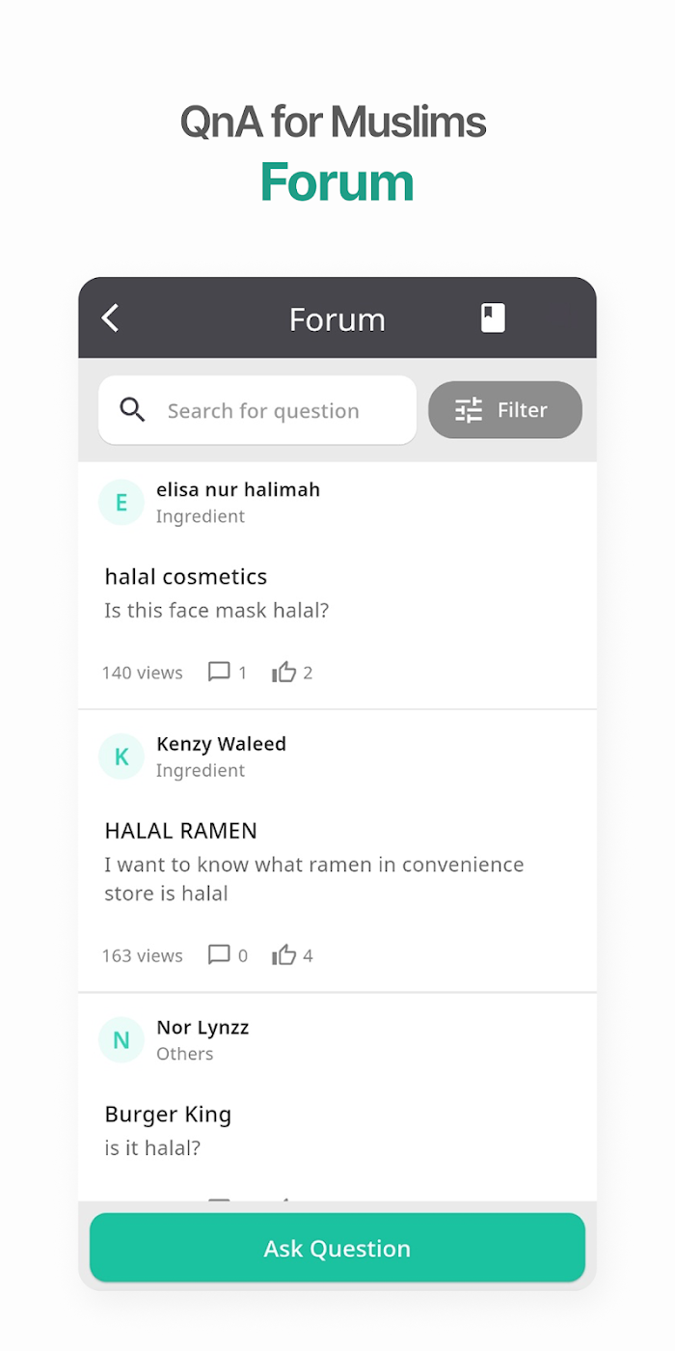Open the bookmarks icon in header
This screenshot has width=675, height=1351.
(493, 317)
